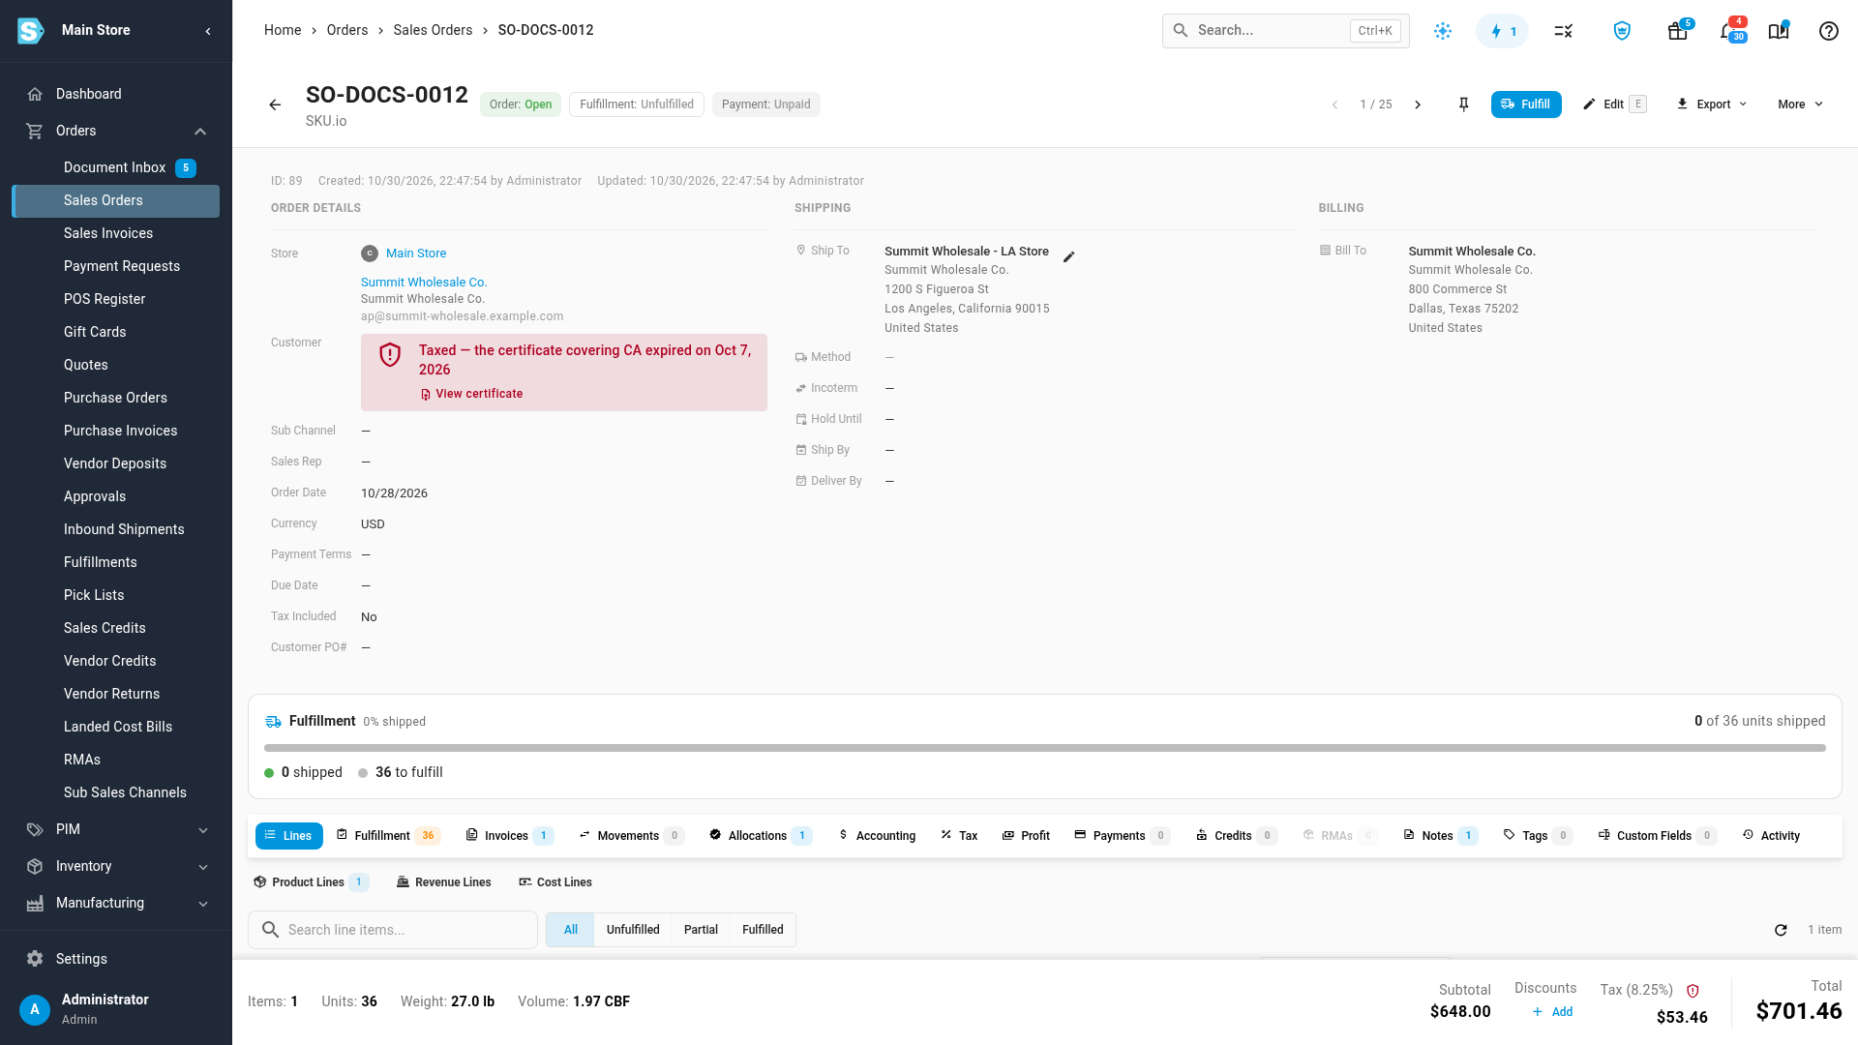Switch to the Allocations tab
The image size is (1858, 1045).
click(760, 836)
